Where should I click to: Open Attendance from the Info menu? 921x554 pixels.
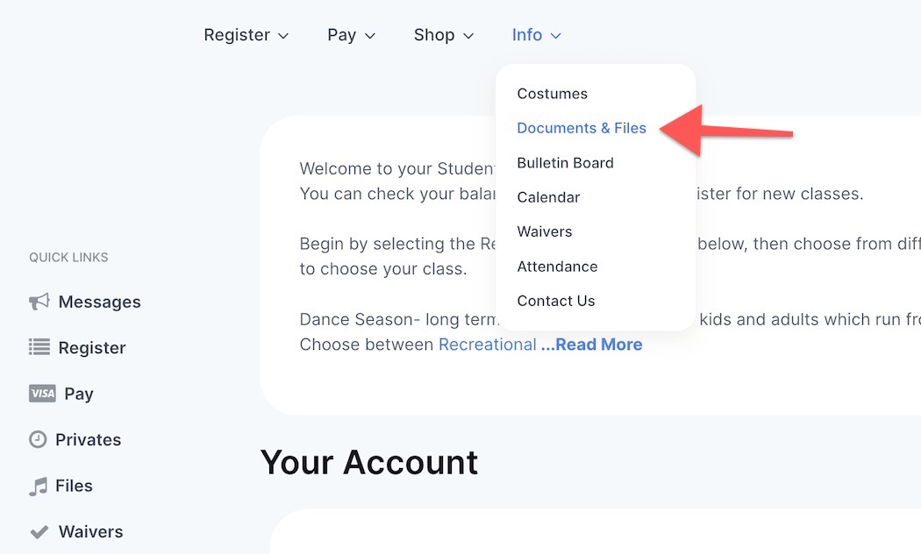(557, 266)
